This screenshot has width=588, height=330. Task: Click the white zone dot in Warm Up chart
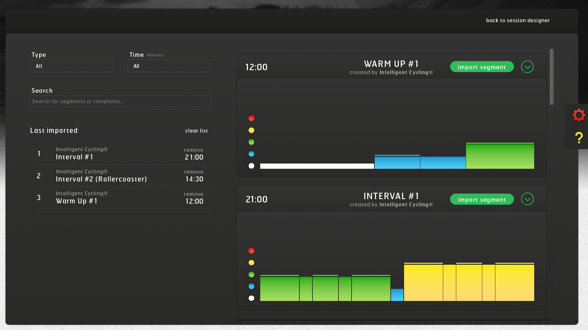[251, 166]
